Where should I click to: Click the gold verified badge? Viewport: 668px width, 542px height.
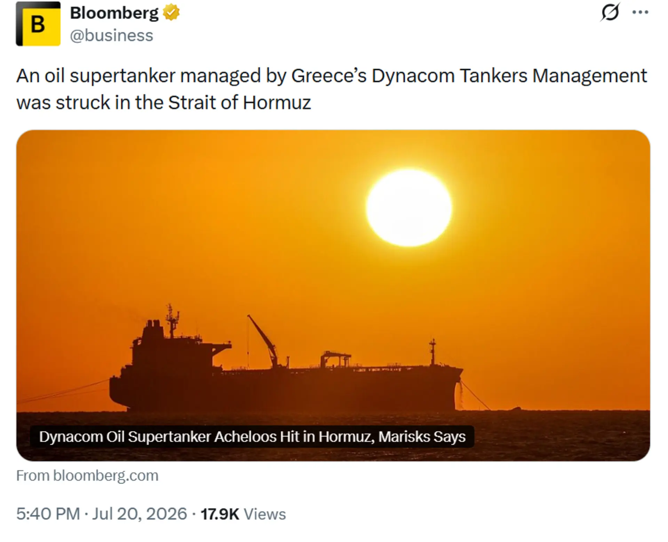171,13
